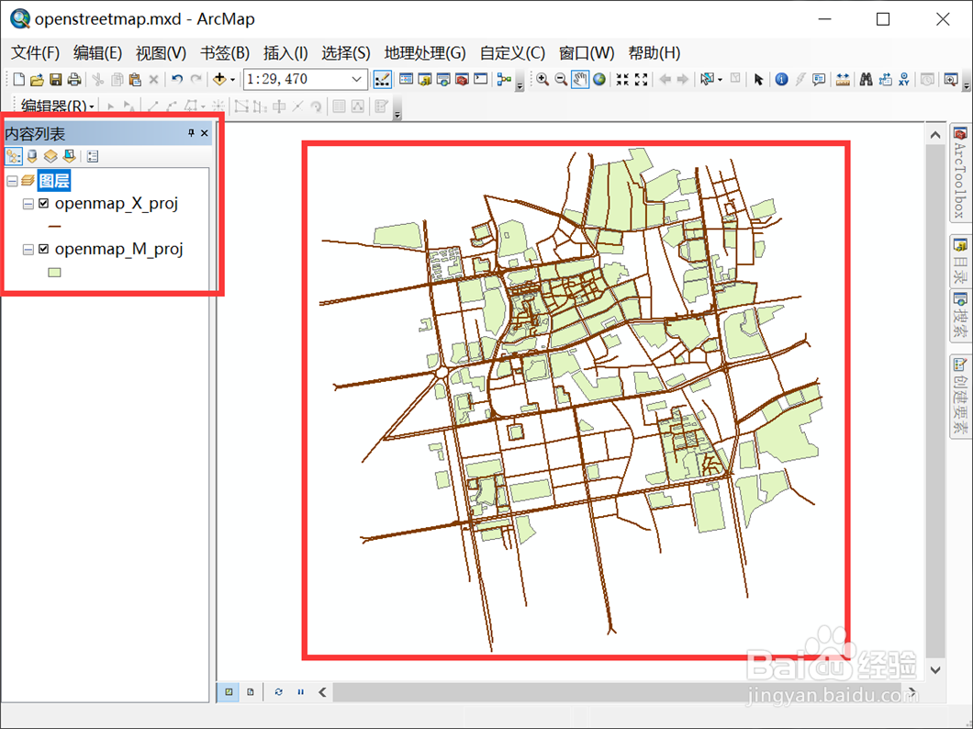The image size is (973, 729).
Task: Open the 创建要素 side tab
Action: pyautogui.click(x=960, y=397)
